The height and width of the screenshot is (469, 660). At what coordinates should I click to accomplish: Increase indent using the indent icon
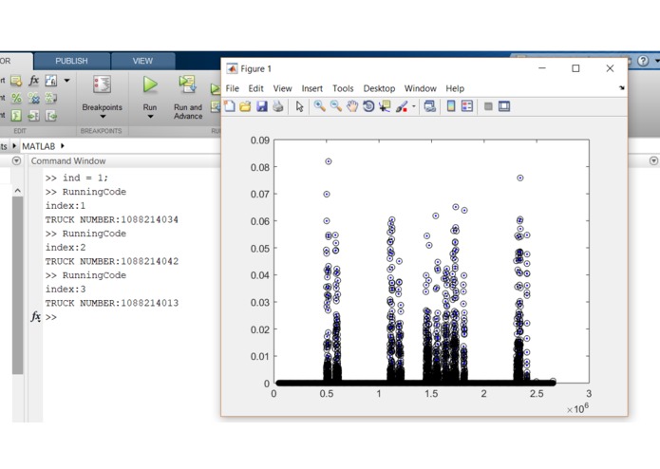tap(33, 115)
